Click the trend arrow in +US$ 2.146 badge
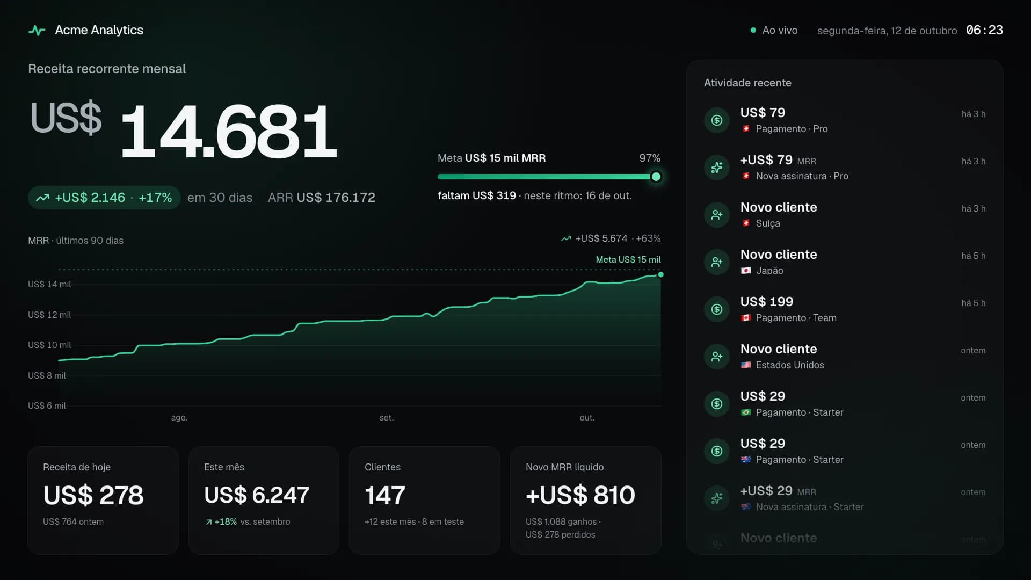This screenshot has width=1031, height=580. 42,198
